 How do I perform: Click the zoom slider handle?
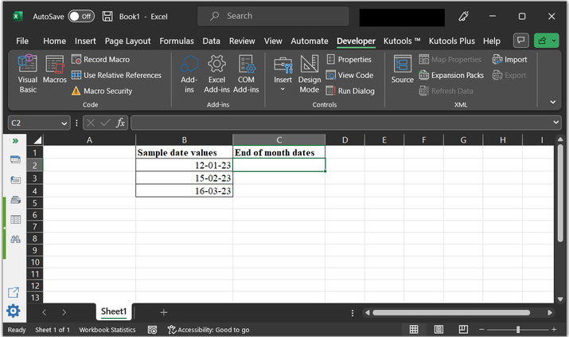click(518, 329)
